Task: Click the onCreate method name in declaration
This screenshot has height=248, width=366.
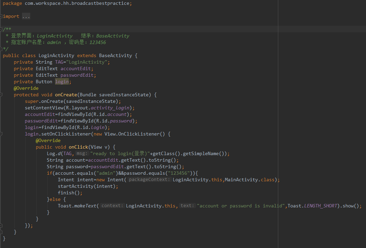Action: [66, 95]
